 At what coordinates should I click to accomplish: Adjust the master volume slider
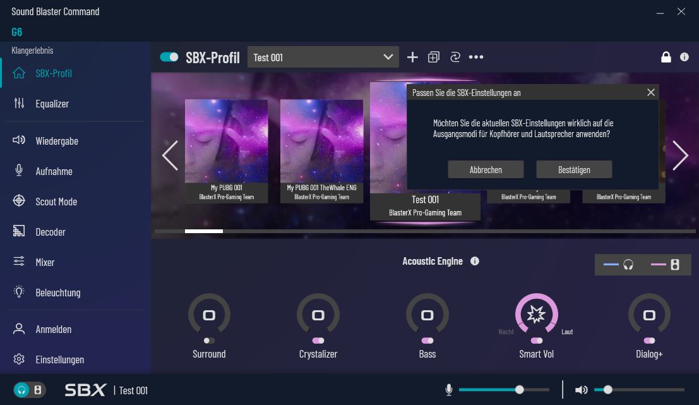(639, 390)
